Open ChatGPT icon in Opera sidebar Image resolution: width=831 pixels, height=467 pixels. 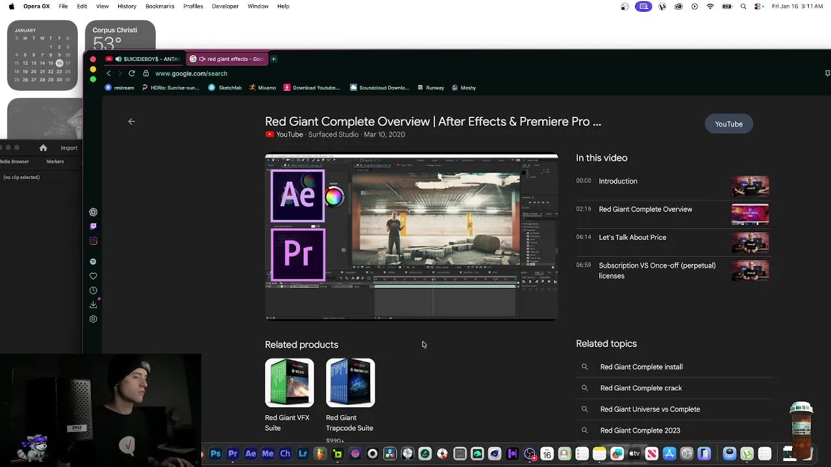click(x=93, y=212)
